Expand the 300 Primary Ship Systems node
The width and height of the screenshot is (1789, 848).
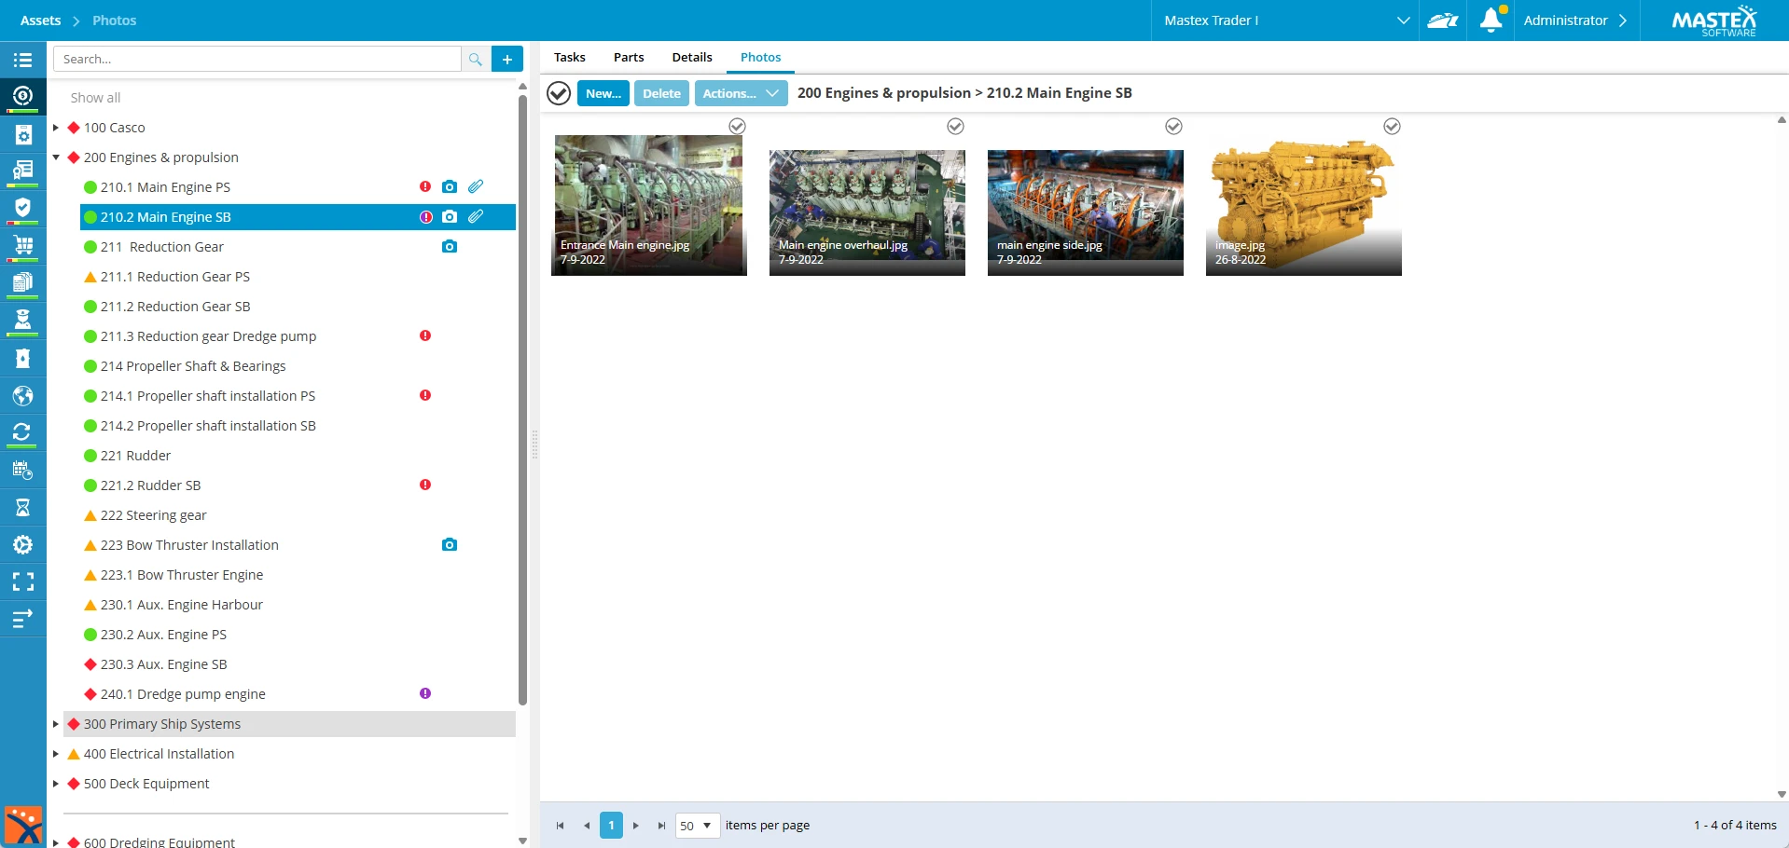pyautogui.click(x=56, y=724)
